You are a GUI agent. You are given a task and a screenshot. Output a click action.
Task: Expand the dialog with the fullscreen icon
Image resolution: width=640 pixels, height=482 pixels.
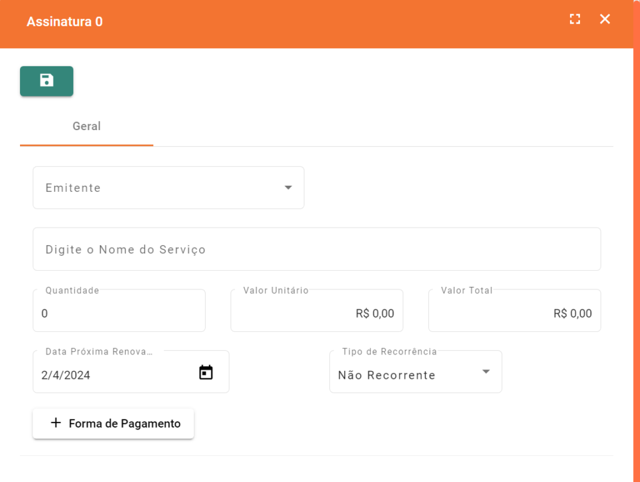pos(574,19)
